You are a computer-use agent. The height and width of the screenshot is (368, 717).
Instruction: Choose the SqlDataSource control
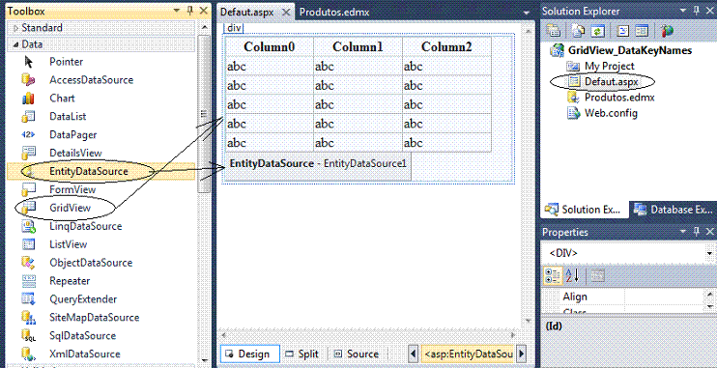pyautogui.click(x=82, y=336)
